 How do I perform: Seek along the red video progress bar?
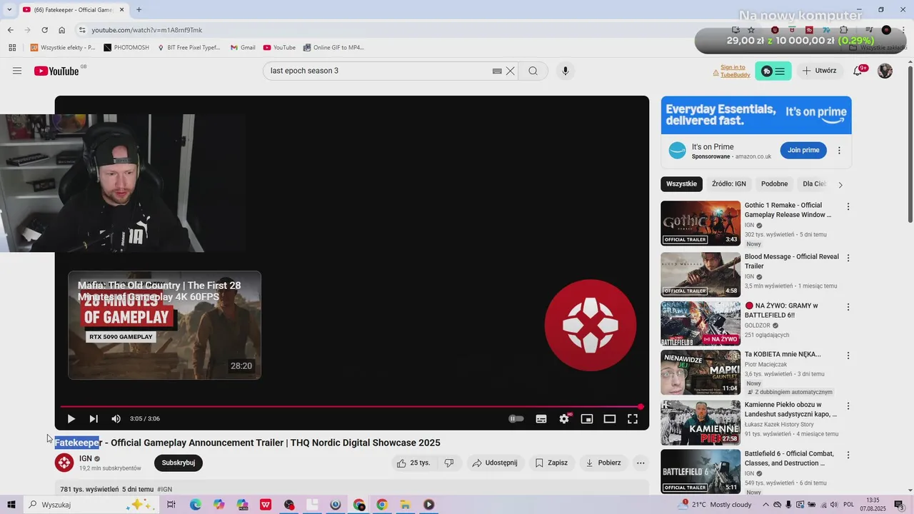(x=351, y=406)
